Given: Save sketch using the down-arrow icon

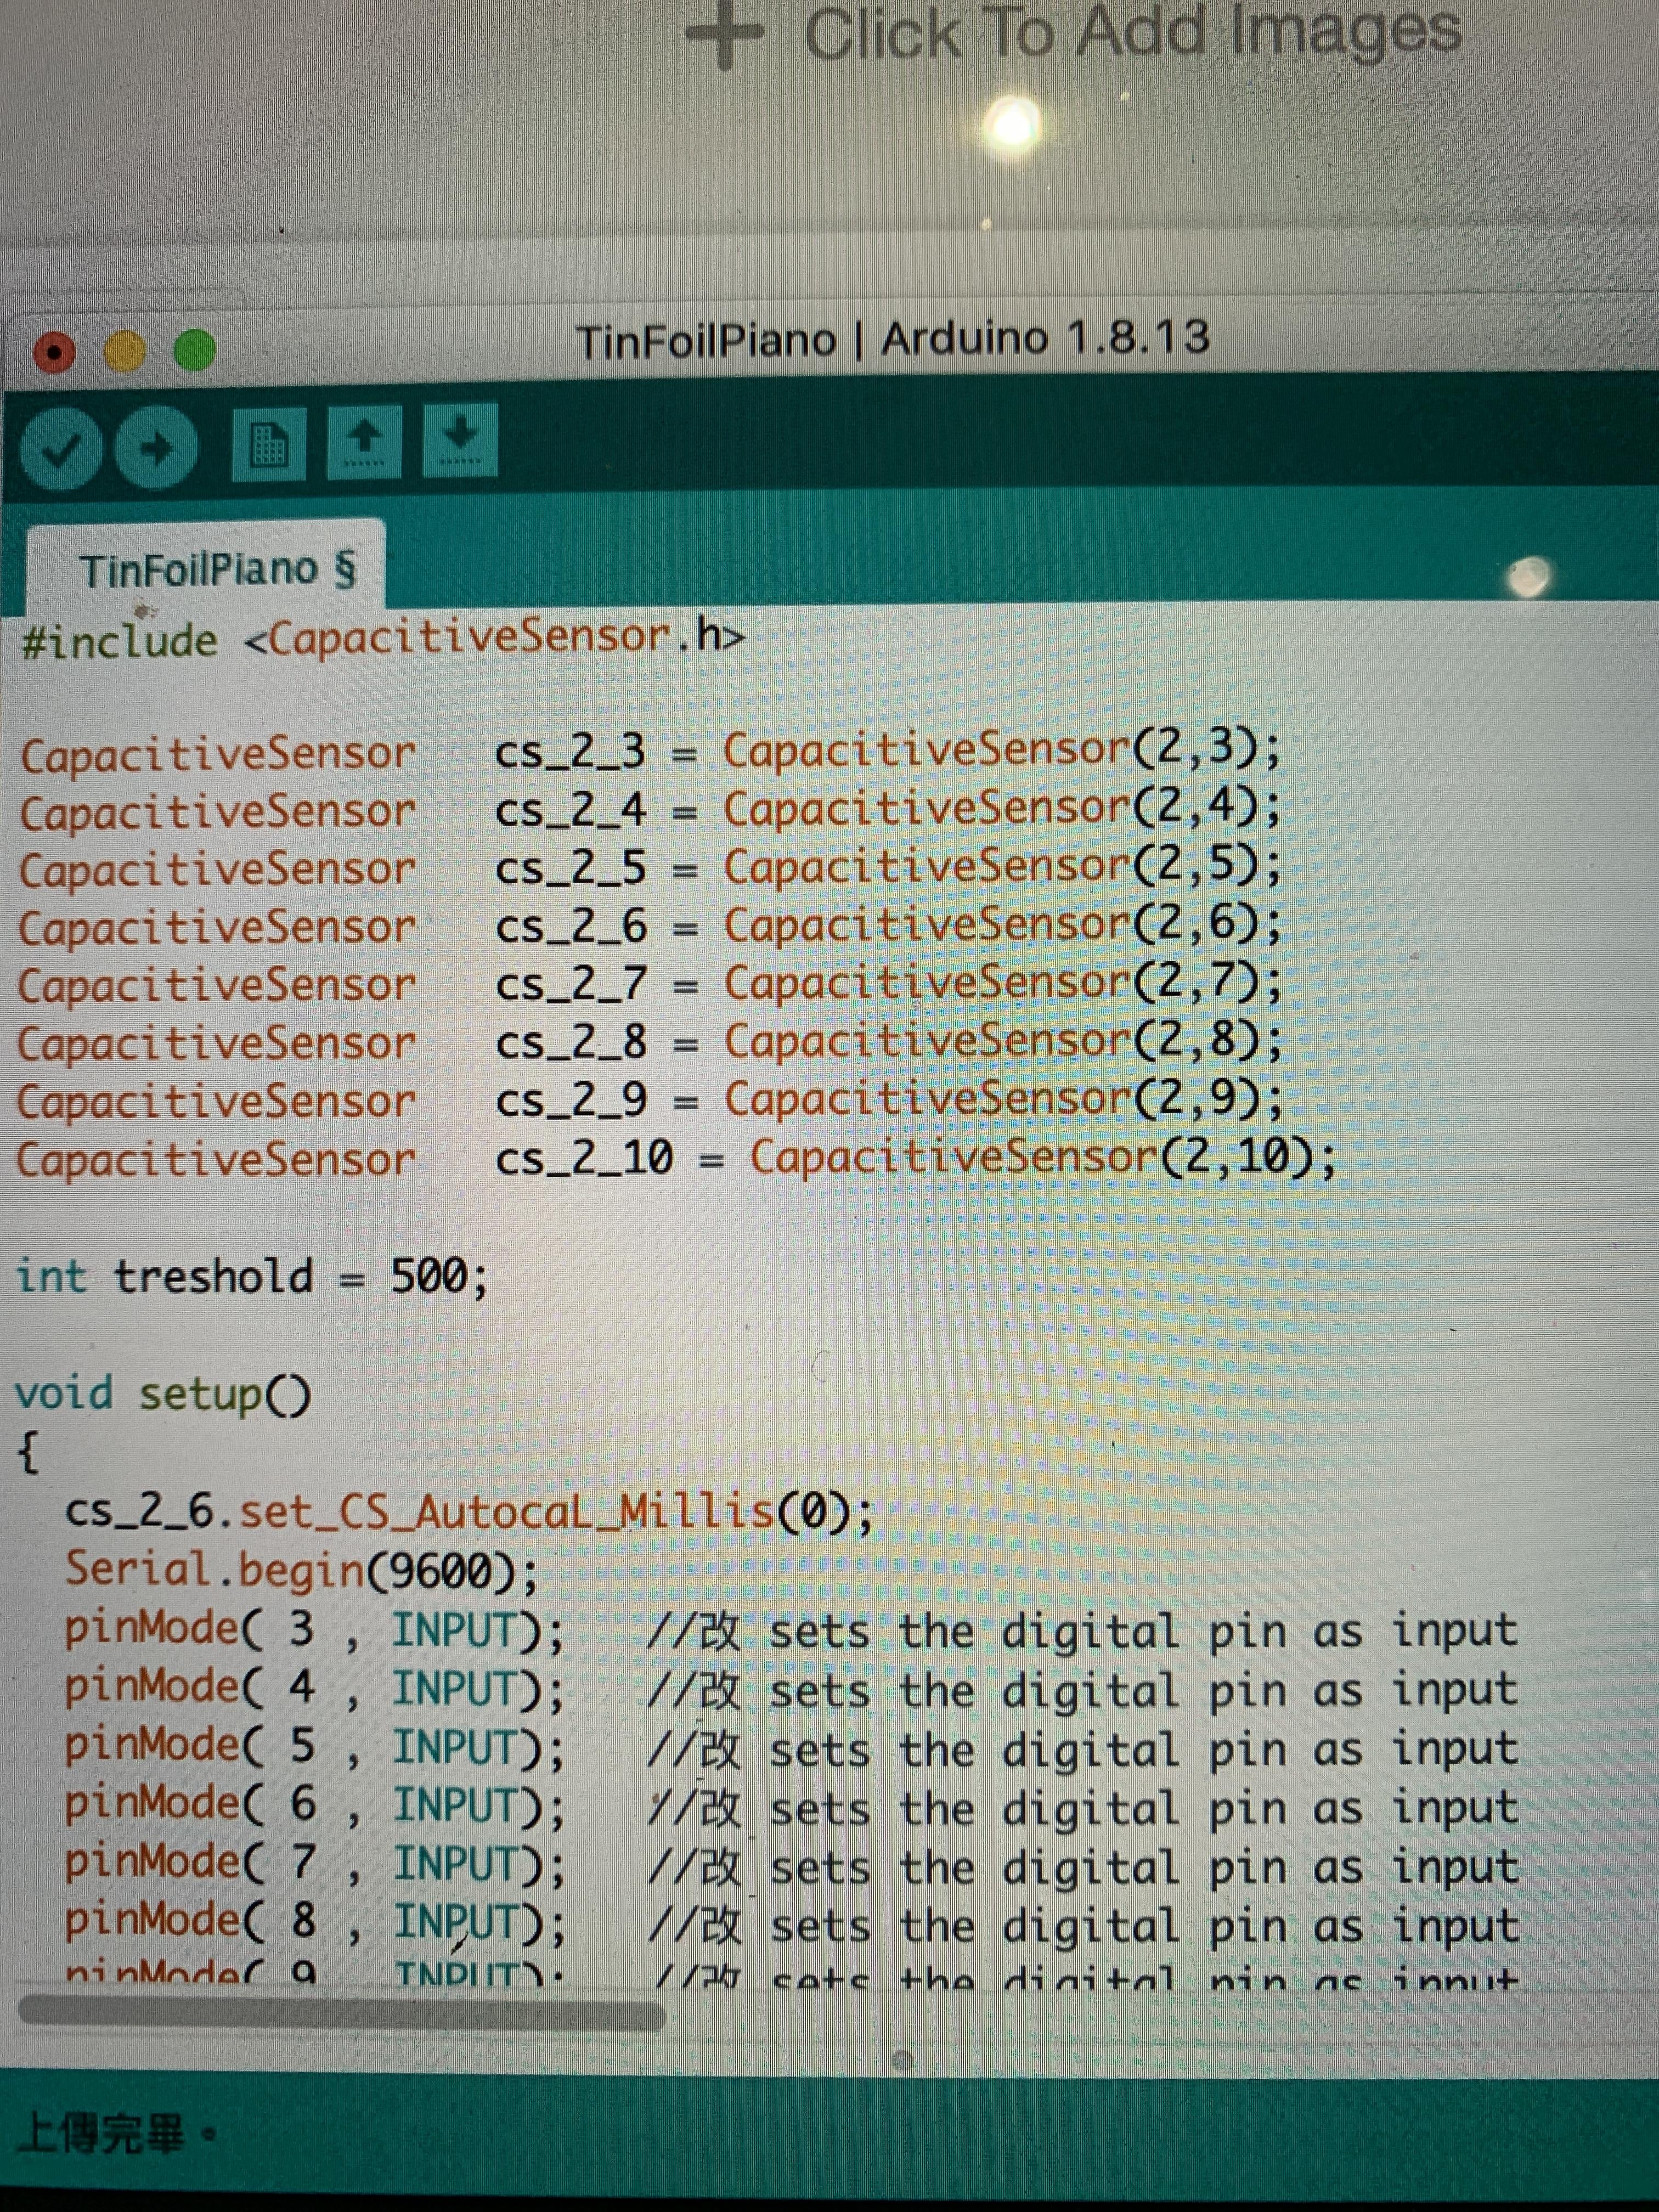Looking at the screenshot, I should click(x=459, y=440).
